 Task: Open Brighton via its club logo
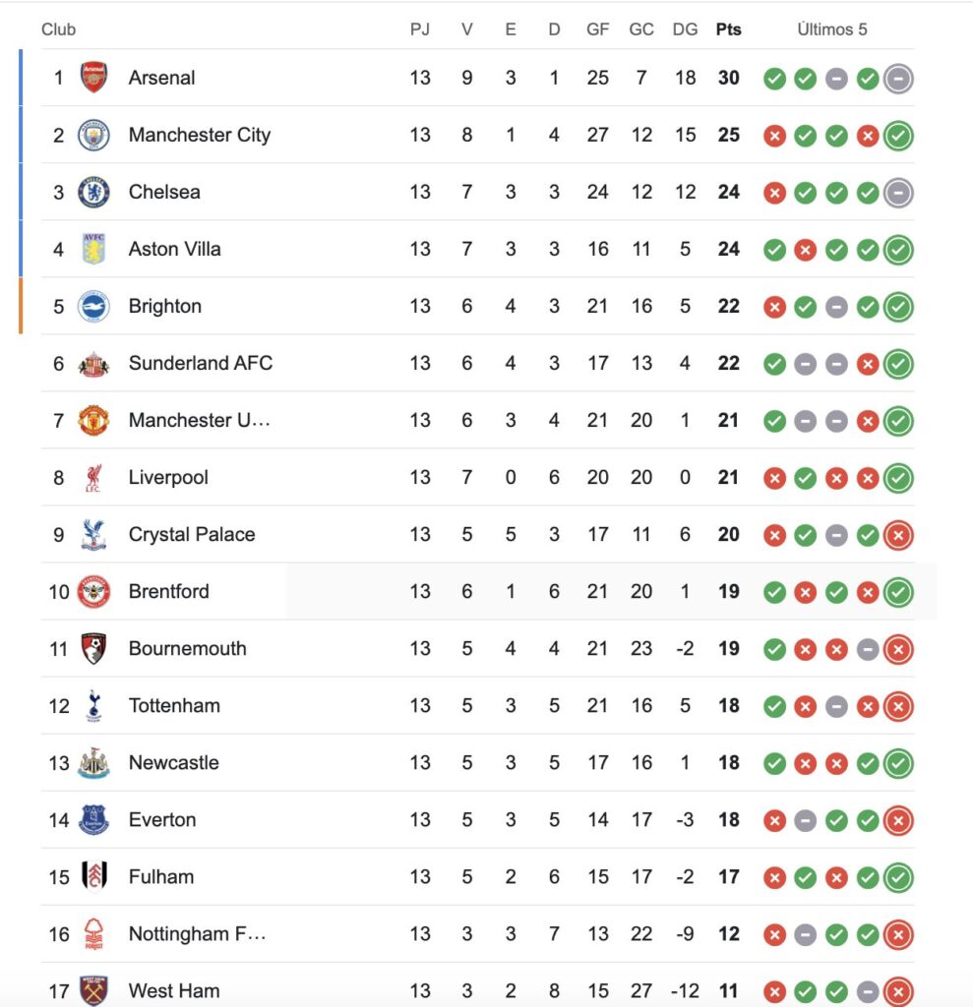coord(93,306)
